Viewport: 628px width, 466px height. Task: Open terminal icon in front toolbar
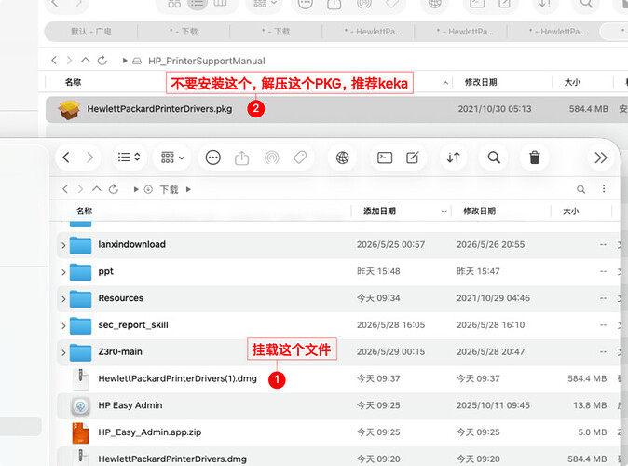click(385, 158)
